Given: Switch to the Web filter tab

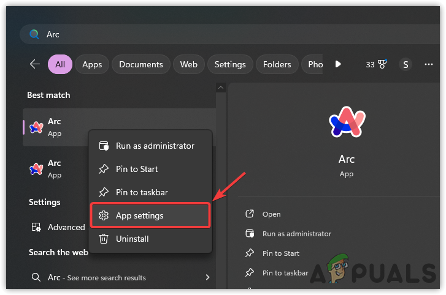Looking at the screenshot, I should pos(189,64).
